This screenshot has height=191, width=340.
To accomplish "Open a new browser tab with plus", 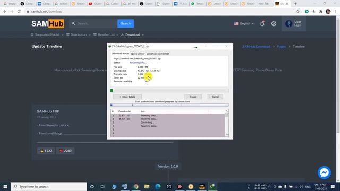I will pos(295,4).
